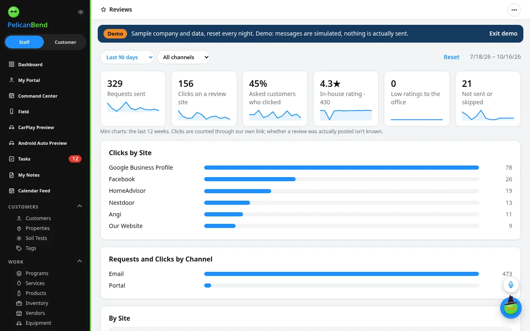The height and width of the screenshot is (331, 530).
Task: Open the microphone voice button
Action: tap(511, 285)
